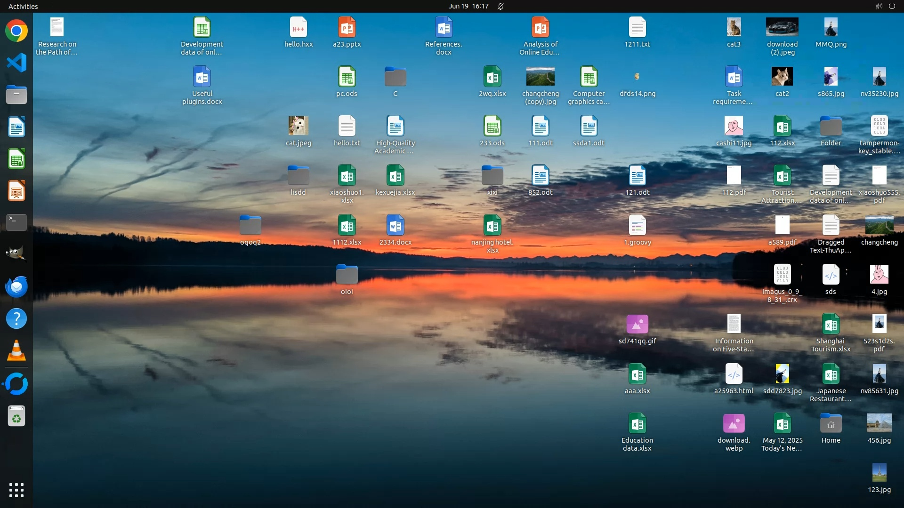Open Thunderbird mail from the dock

(x=16, y=286)
